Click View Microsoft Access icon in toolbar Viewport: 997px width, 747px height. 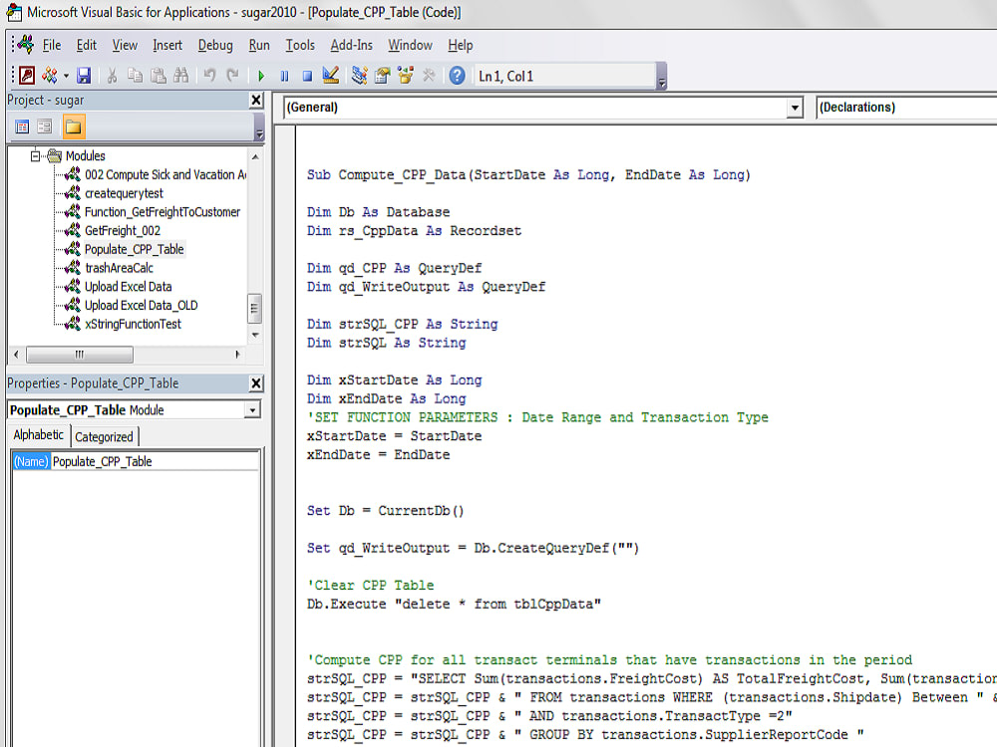tap(27, 76)
